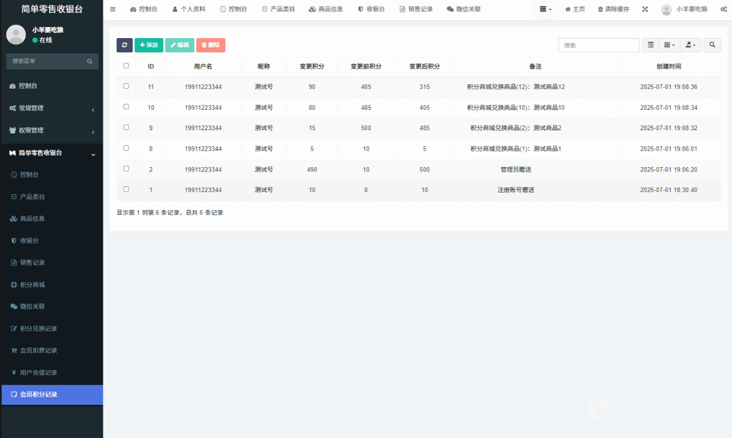The width and height of the screenshot is (732, 438).
Task: Sort table by 变更积分 column header
Action: pyautogui.click(x=312, y=67)
